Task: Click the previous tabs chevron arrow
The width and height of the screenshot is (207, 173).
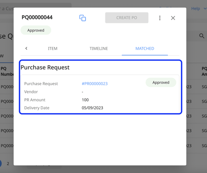Action: (26, 48)
